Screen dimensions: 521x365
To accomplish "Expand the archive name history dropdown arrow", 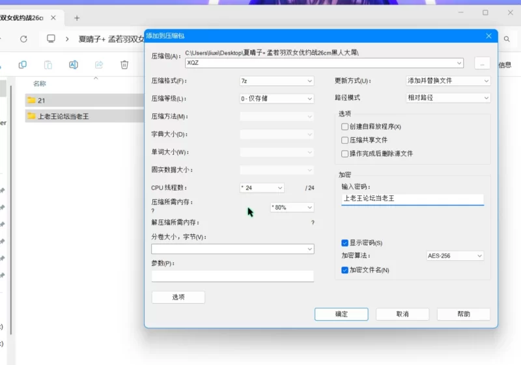I will coord(459,63).
